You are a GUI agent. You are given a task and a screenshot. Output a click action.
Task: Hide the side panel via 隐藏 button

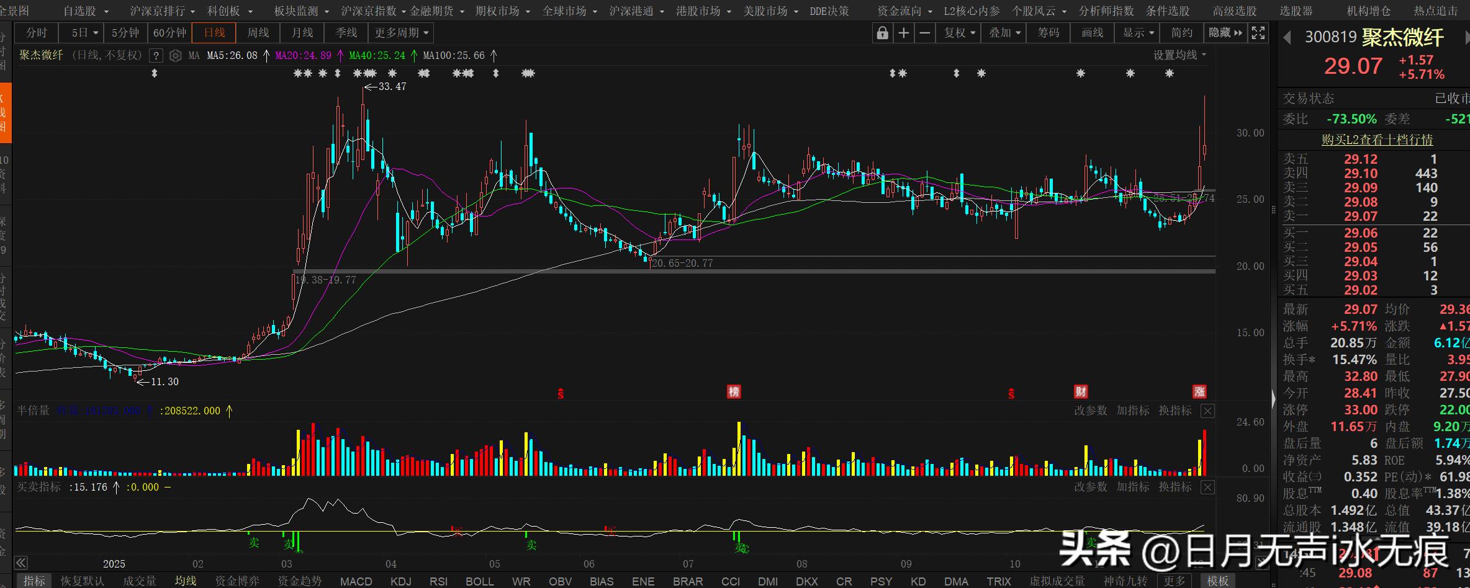(1225, 33)
